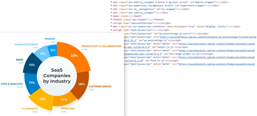The image size is (257, 116).
Task: Open link ending ver=1.91.1
Action: pyautogui.click(x=131, y=40)
